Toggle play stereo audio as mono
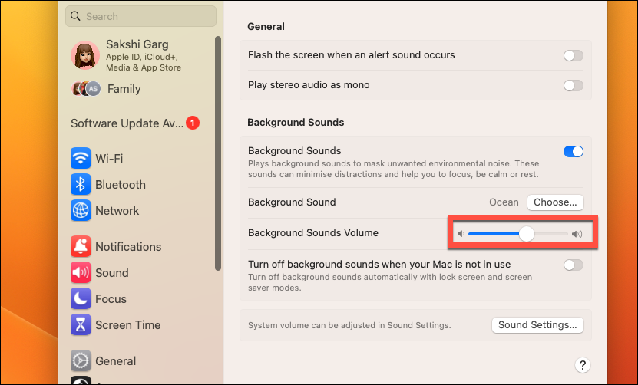Viewport: 638px width, 385px height. [574, 85]
